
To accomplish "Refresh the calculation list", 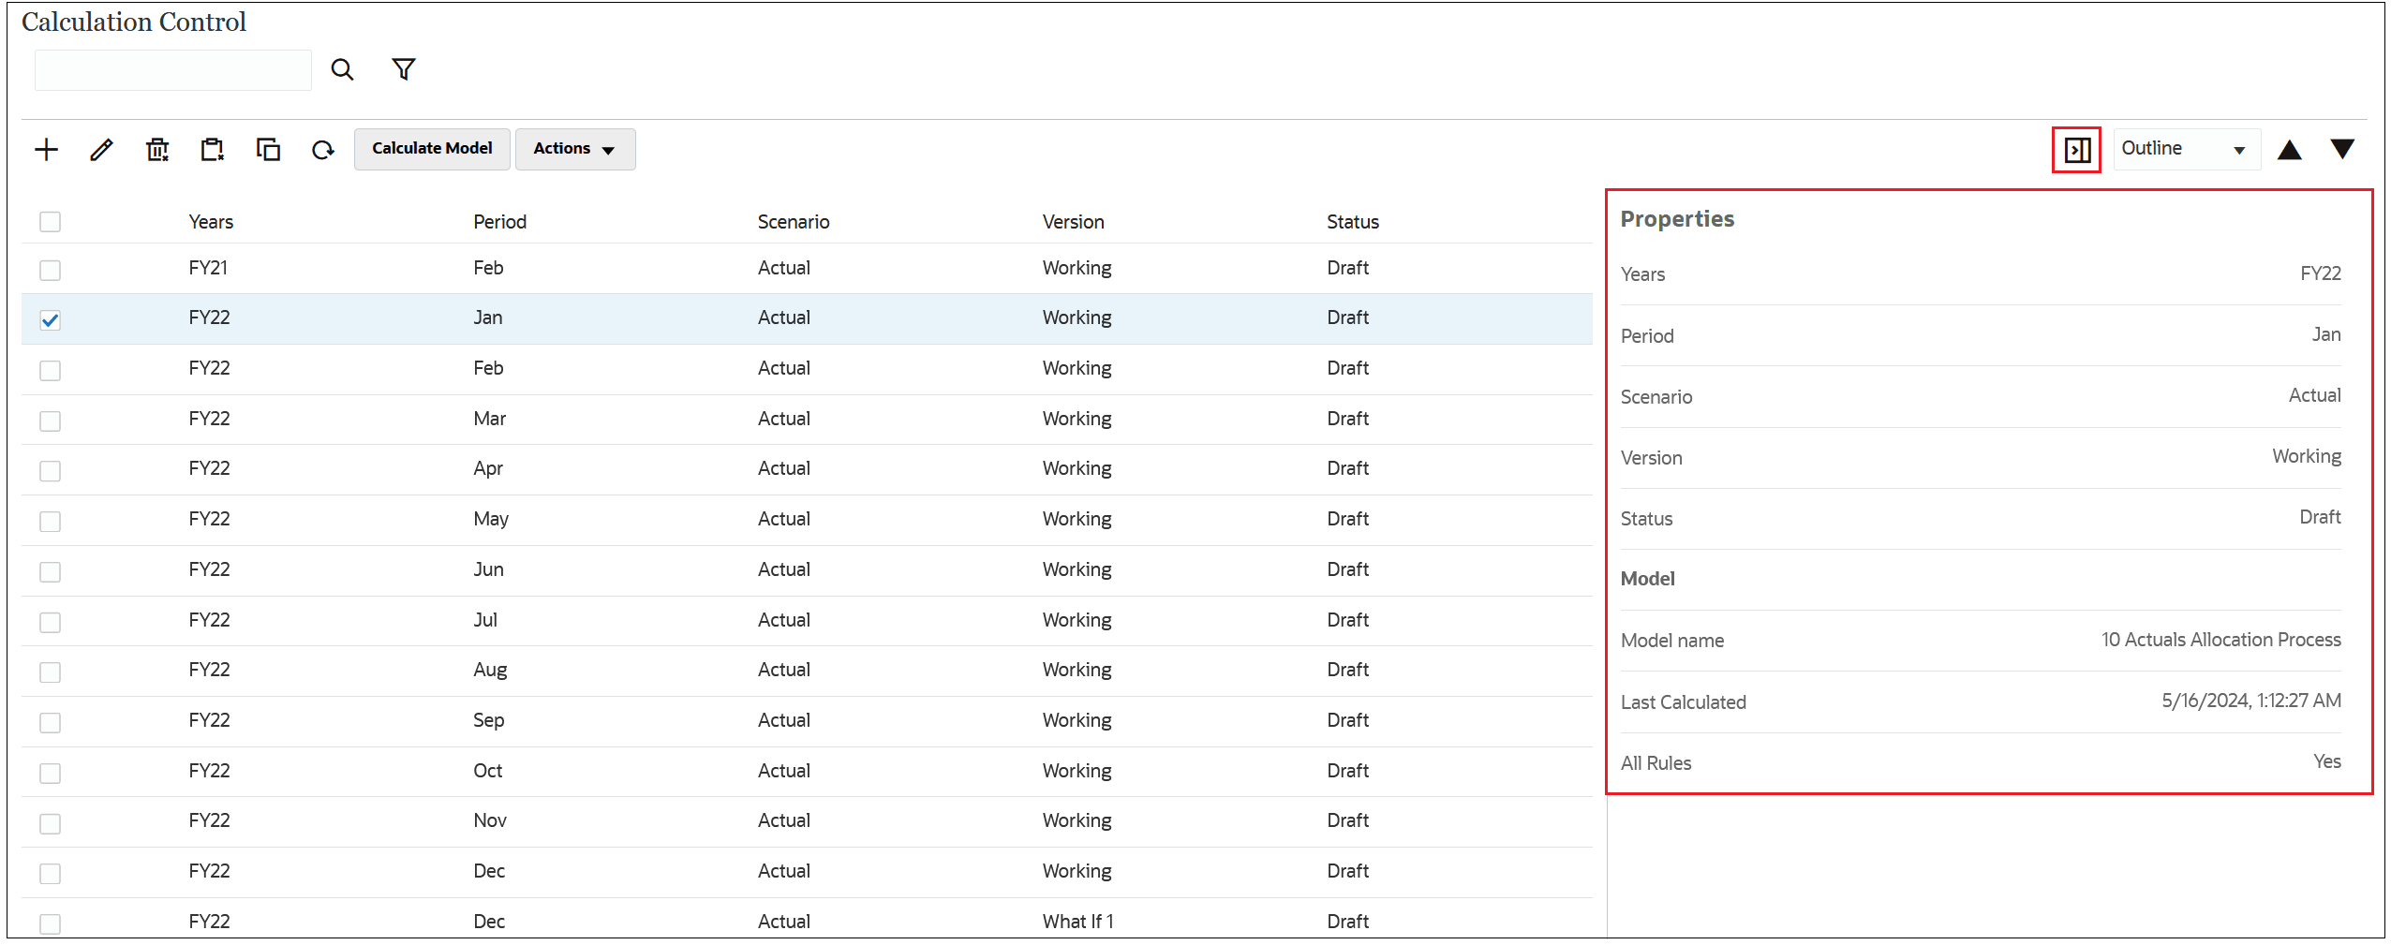I will 322,149.
